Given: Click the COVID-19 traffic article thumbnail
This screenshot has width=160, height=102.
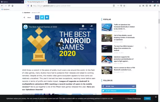Looking at the screenshot, I should pos(107,27).
